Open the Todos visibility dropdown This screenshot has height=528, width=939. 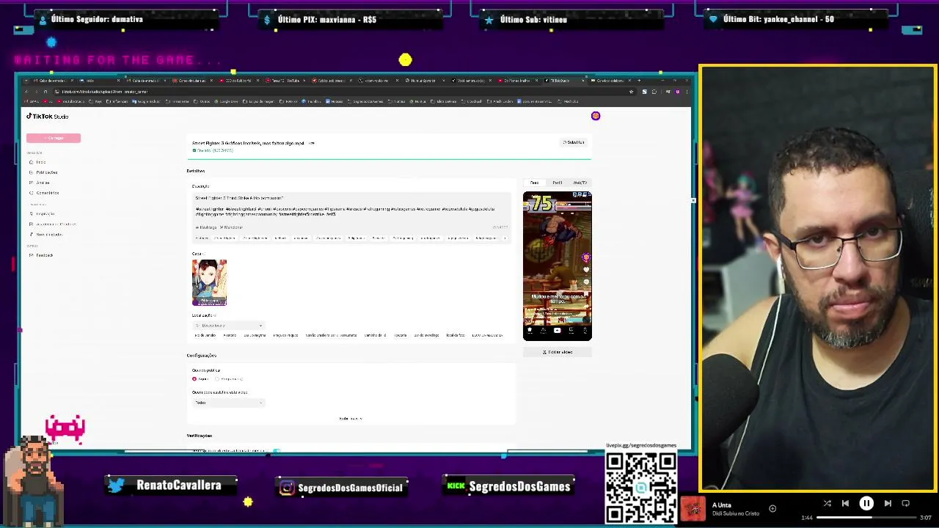pyautogui.click(x=227, y=403)
